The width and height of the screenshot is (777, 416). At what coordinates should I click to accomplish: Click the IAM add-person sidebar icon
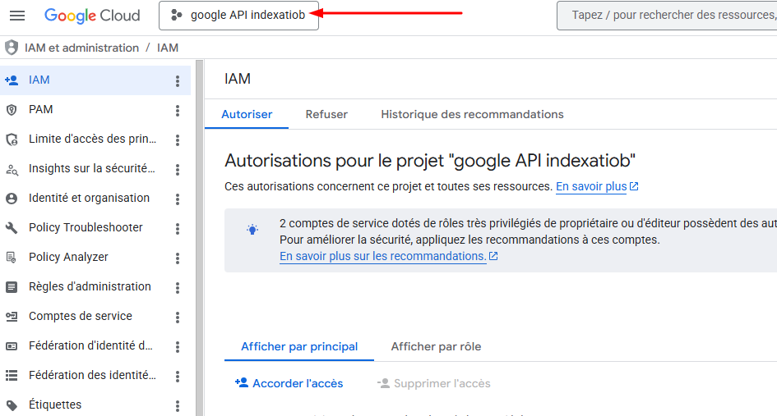pos(12,80)
